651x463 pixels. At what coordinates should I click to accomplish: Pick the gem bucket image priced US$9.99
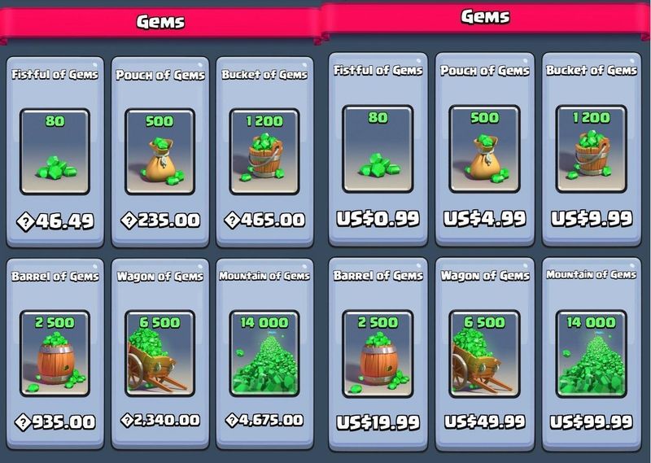coord(592,149)
